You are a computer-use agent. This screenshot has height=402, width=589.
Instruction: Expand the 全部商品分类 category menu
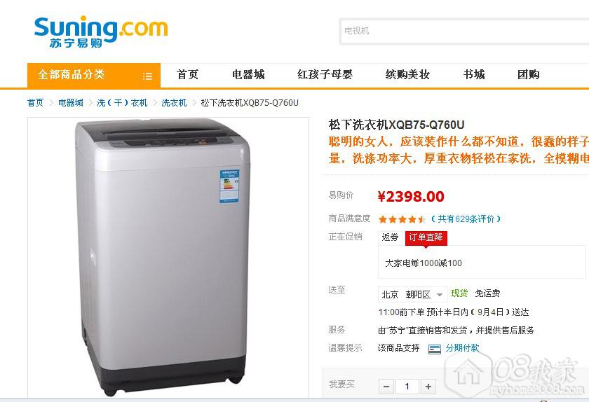click(x=94, y=76)
